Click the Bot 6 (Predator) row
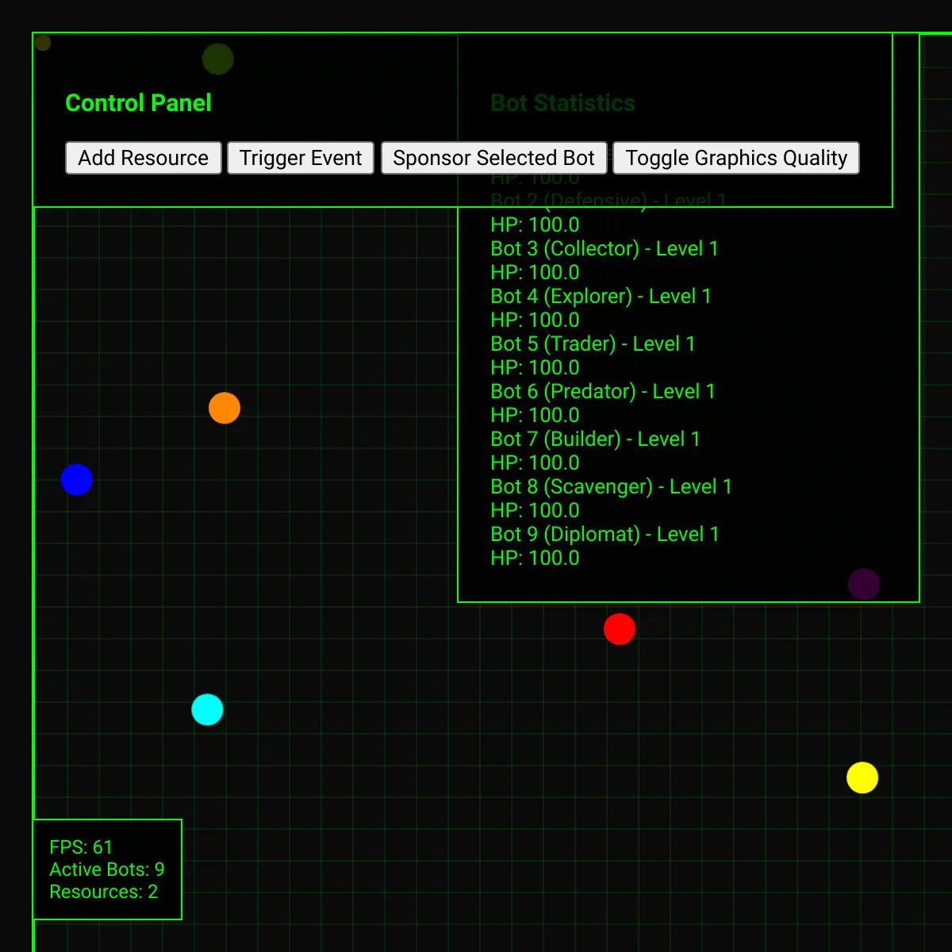Viewport: 952px width, 952px height. point(603,391)
